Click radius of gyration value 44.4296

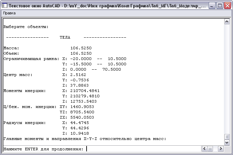pos(80,128)
